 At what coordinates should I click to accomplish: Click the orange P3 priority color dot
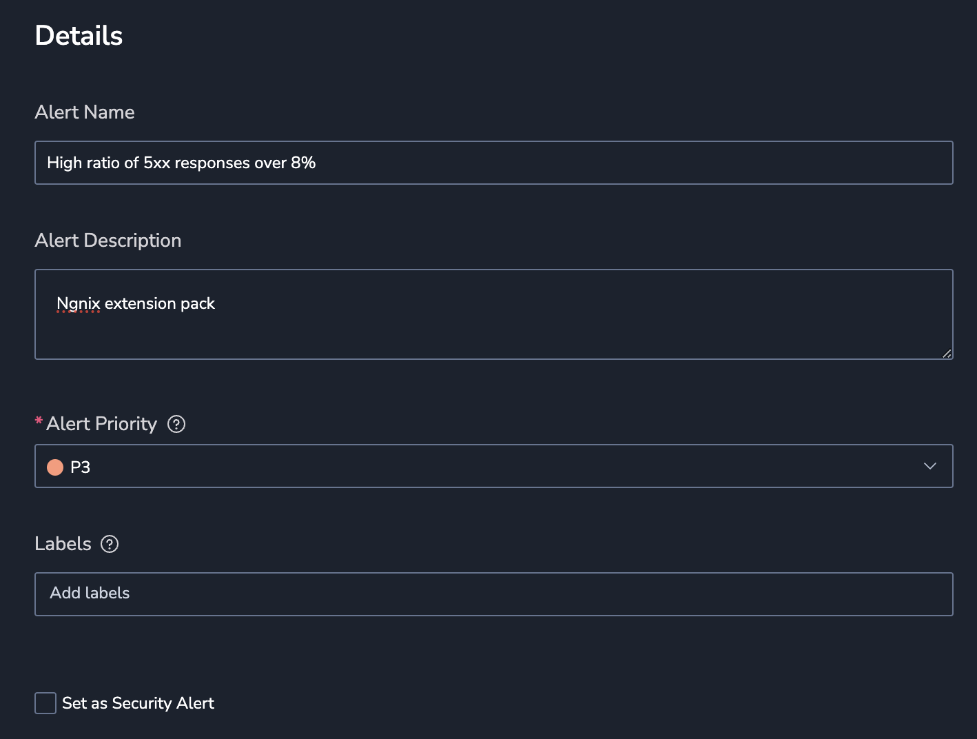click(55, 467)
